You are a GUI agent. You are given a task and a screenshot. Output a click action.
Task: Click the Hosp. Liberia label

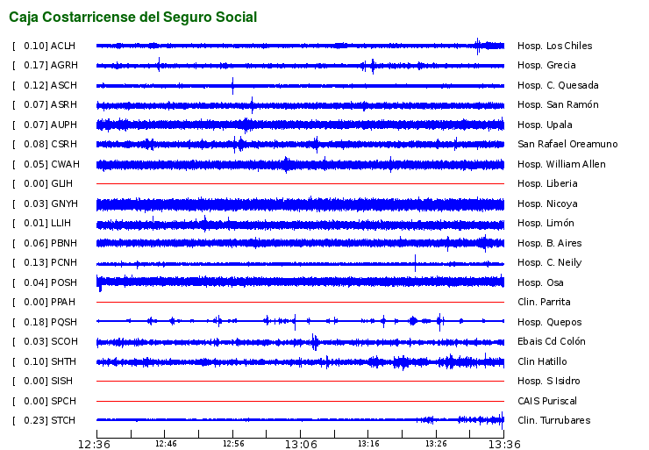click(547, 184)
